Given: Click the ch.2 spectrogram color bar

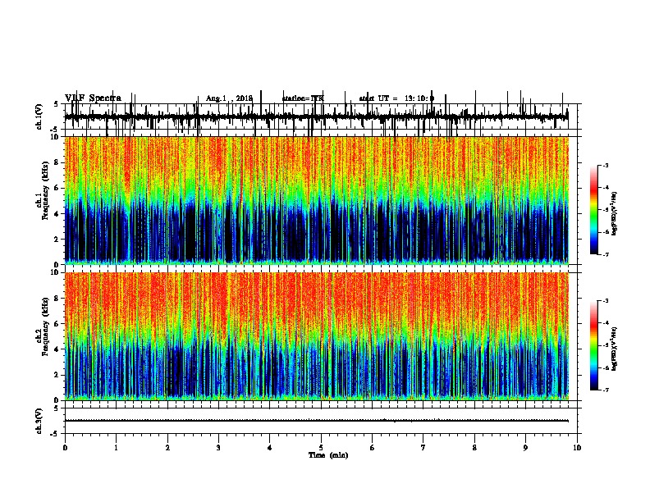Looking at the screenshot, I should (x=594, y=345).
